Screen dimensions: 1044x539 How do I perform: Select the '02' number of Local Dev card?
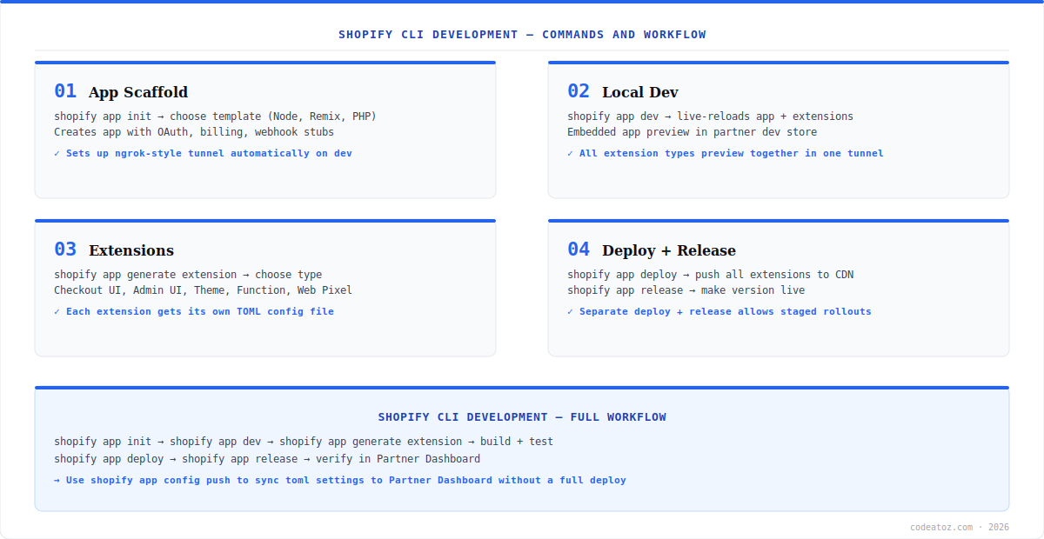(579, 91)
